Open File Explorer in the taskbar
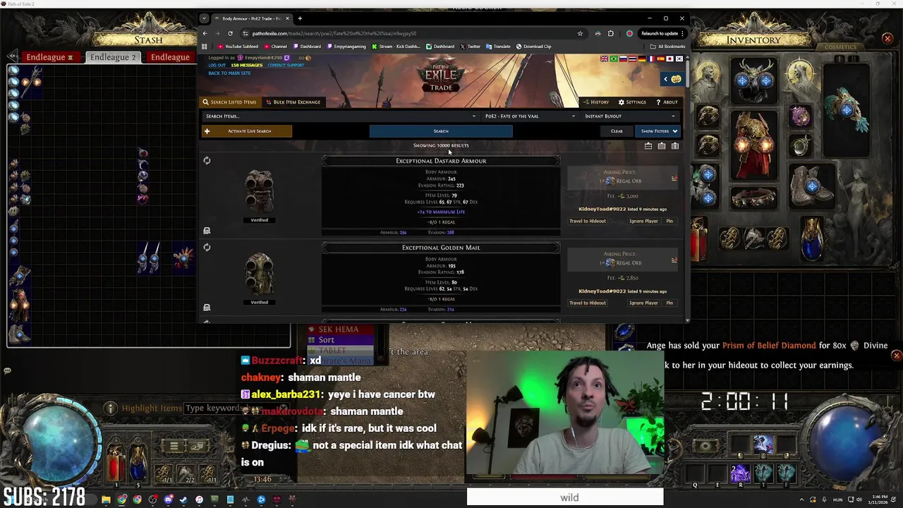903x508 pixels. click(x=106, y=500)
